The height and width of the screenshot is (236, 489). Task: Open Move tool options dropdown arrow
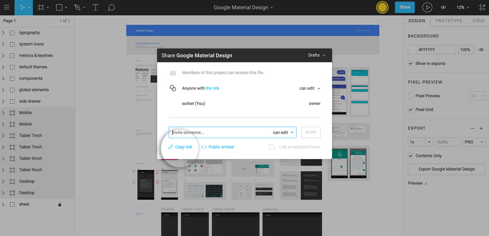tap(29, 7)
